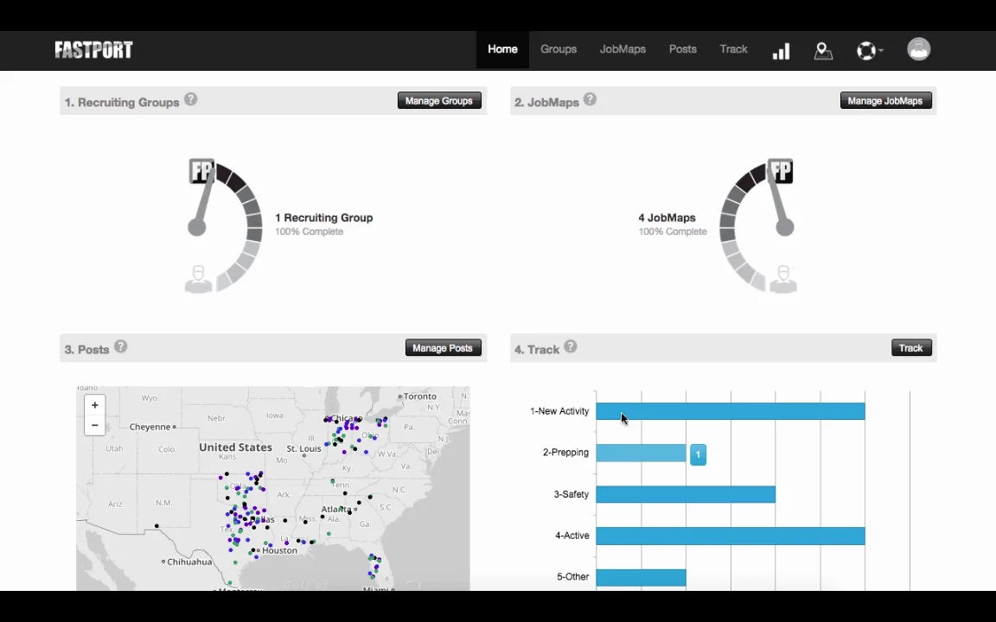Click the '1-New Activity' chart label
996x622 pixels.
click(559, 411)
